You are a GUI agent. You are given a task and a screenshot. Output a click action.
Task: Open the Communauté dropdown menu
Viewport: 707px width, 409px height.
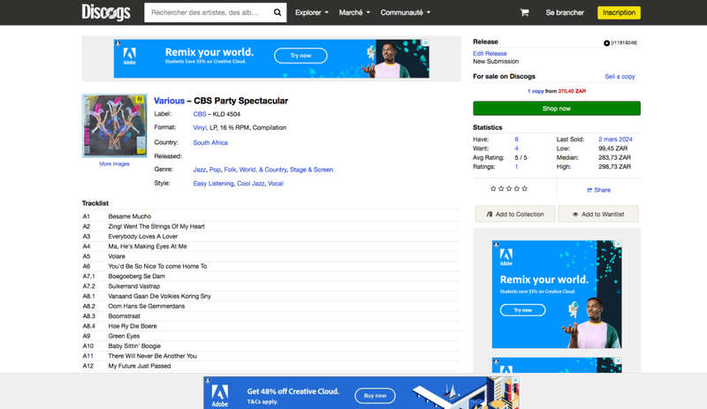[406, 12]
